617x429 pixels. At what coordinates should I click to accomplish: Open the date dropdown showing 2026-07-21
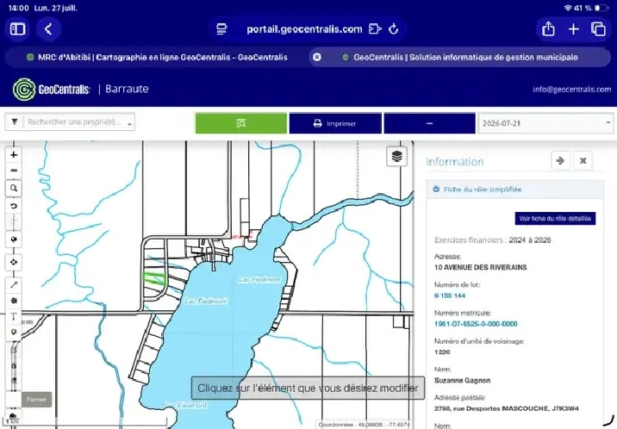[x=545, y=123]
